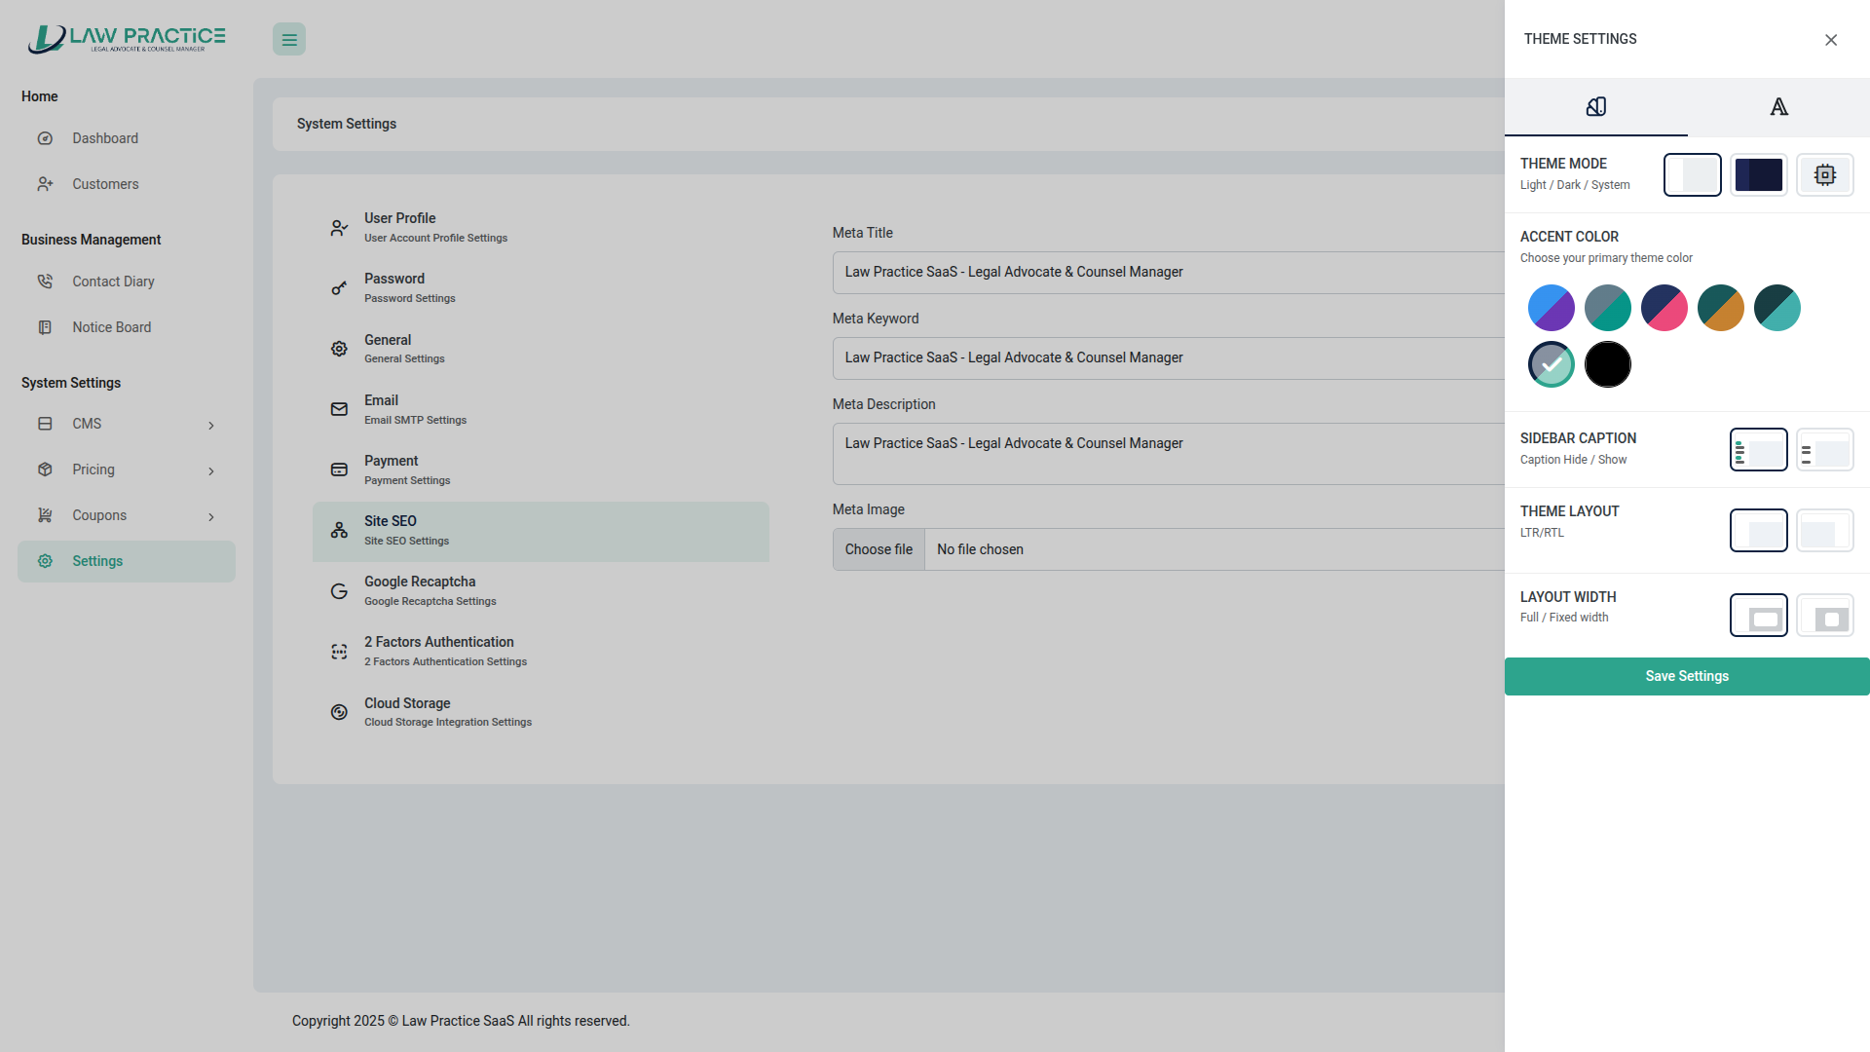Click the hamburger menu toggle icon
The height and width of the screenshot is (1052, 1870).
coord(289,40)
